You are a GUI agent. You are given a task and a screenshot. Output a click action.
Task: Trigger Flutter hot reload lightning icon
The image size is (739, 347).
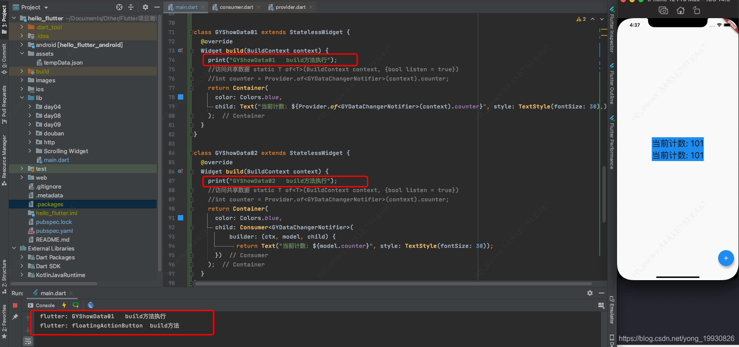tap(64, 305)
